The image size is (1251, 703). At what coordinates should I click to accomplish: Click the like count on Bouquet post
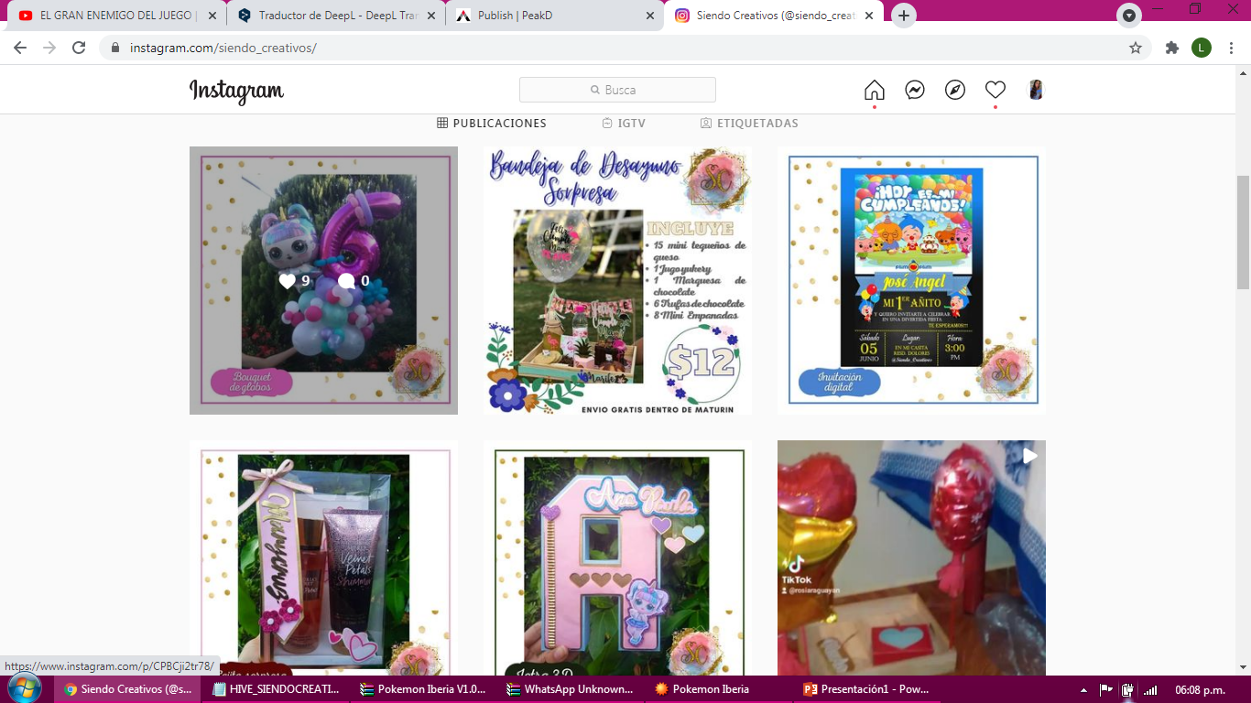coord(294,281)
